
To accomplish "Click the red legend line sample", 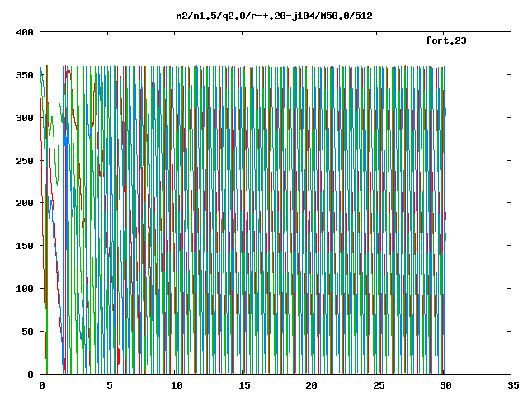I will (487, 40).
